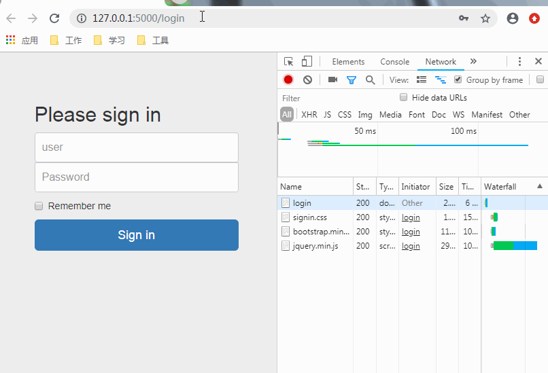Open login initiator link for jquery.min.js

(411, 246)
